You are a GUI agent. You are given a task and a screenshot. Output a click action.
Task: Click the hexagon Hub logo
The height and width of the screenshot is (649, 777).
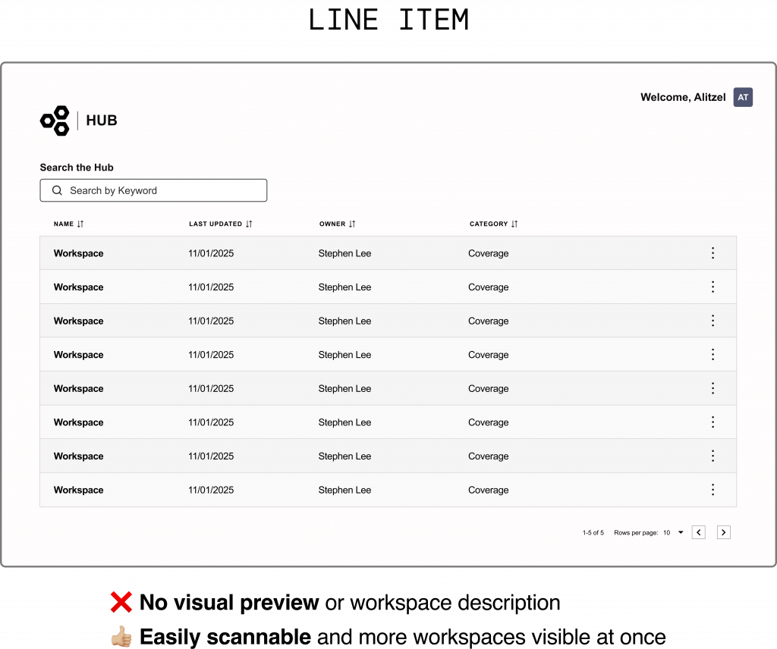tap(55, 121)
